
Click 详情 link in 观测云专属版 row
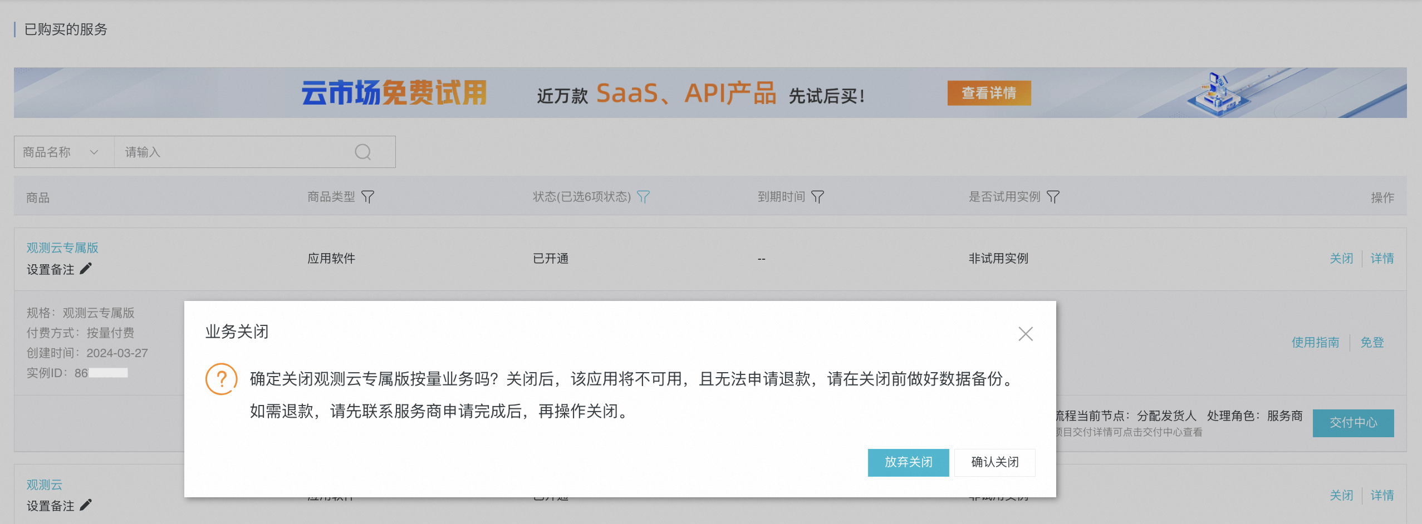point(1382,259)
